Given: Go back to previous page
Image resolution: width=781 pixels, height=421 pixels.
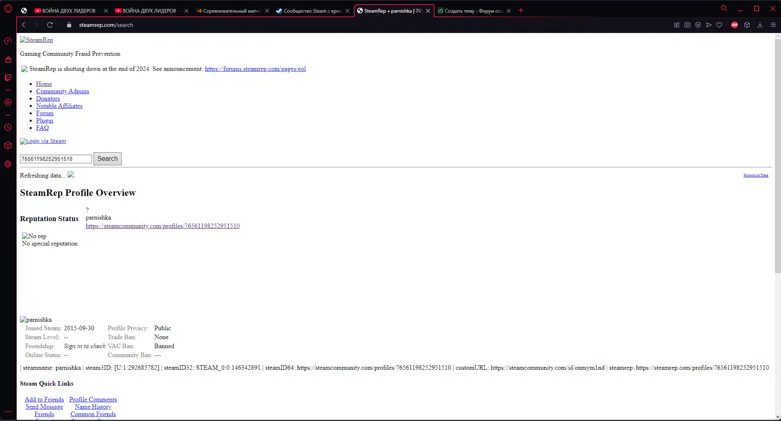Looking at the screenshot, I should click(x=24, y=25).
